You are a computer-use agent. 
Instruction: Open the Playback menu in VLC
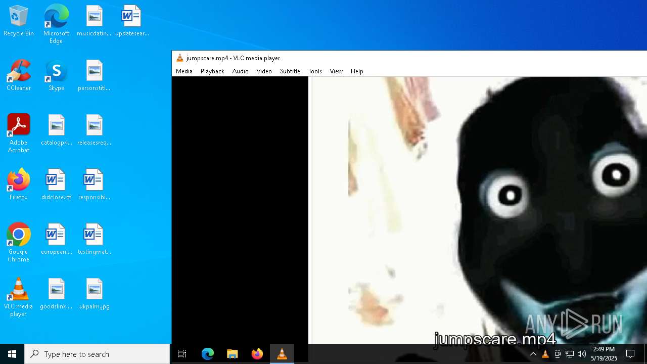(212, 71)
